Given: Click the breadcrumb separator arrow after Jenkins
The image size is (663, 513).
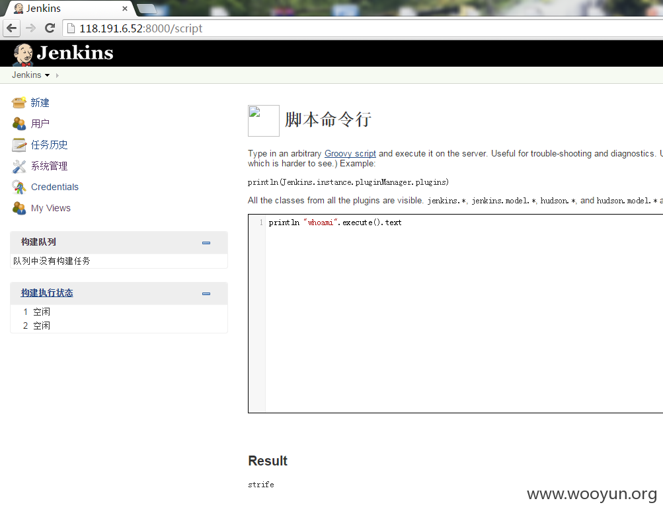Looking at the screenshot, I should (58, 75).
